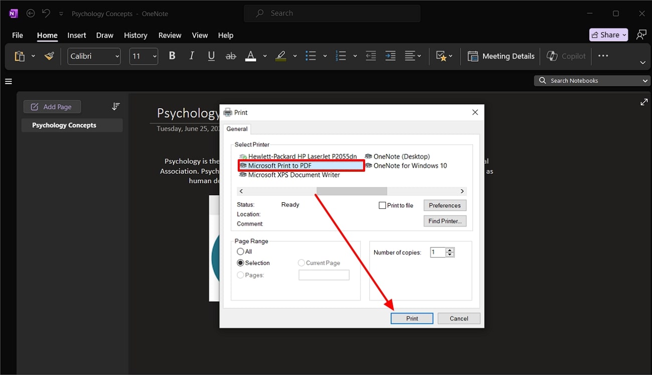Open the feedback person icon near Share
652x375 pixels.
click(x=641, y=35)
